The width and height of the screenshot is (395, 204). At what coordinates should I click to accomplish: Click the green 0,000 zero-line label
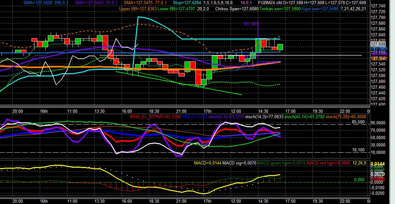tap(359, 180)
